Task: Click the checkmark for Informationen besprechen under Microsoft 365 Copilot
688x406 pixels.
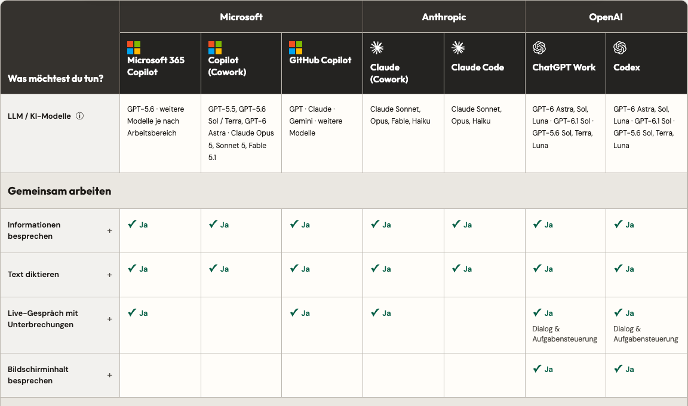Action: coord(132,224)
